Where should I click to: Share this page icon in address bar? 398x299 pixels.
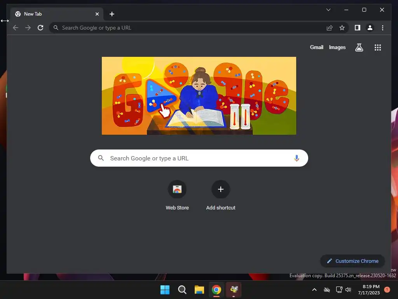tap(330, 28)
